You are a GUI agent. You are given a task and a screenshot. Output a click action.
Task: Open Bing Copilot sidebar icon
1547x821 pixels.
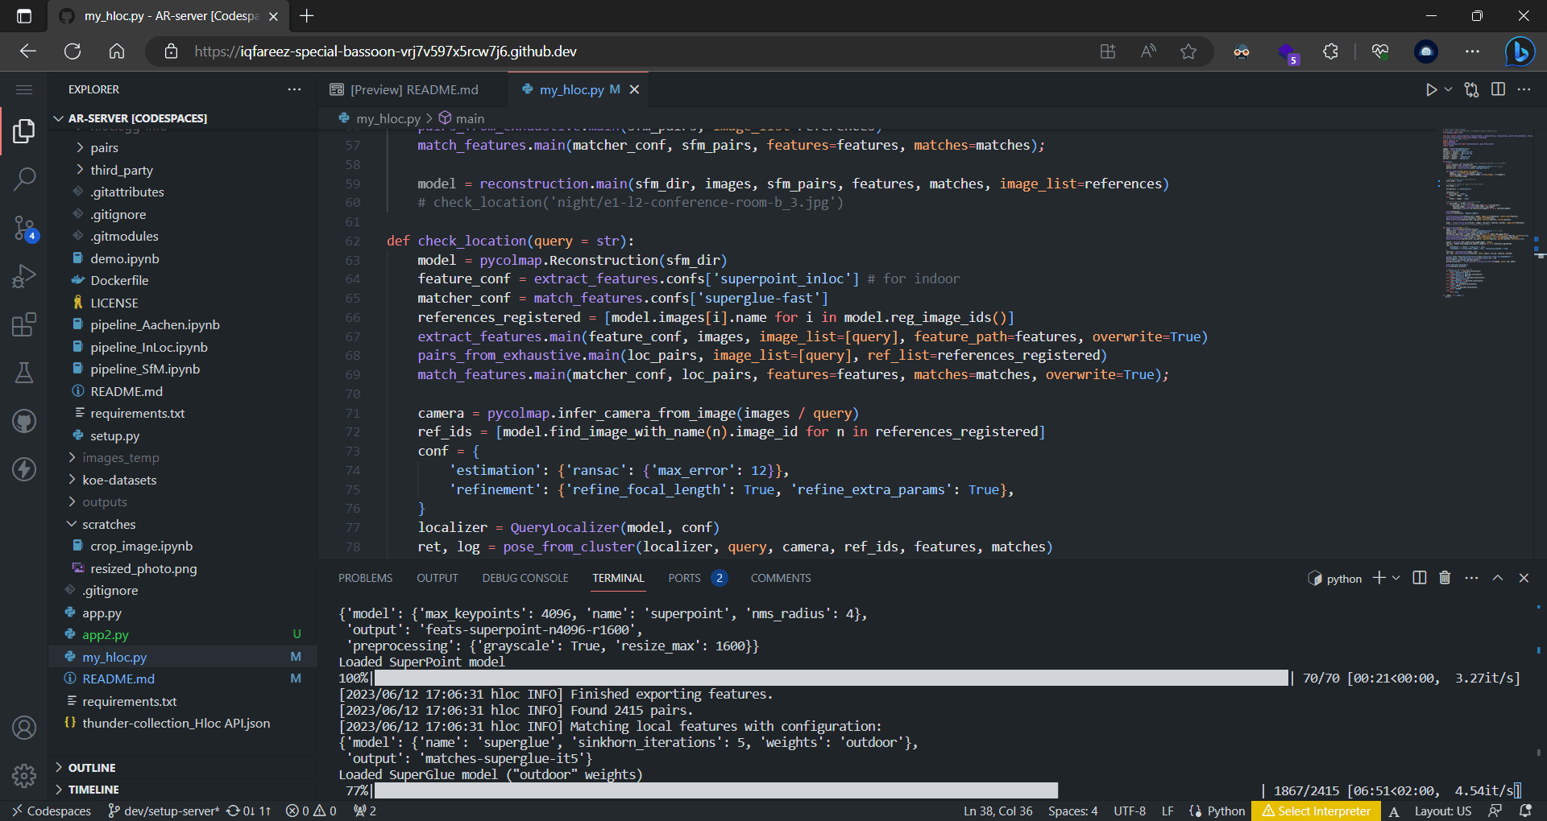point(1520,52)
